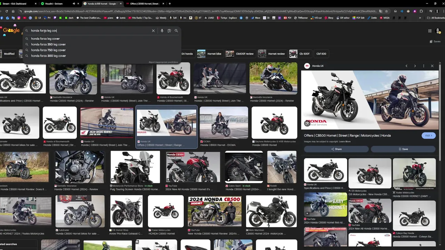The height and width of the screenshot is (250, 445).
Task: Click inside the search text field
Action: (x=90, y=31)
